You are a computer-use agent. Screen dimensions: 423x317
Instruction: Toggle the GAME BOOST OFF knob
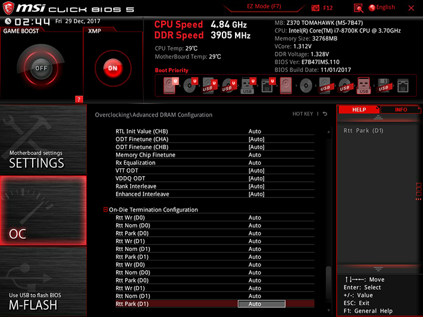41,68
